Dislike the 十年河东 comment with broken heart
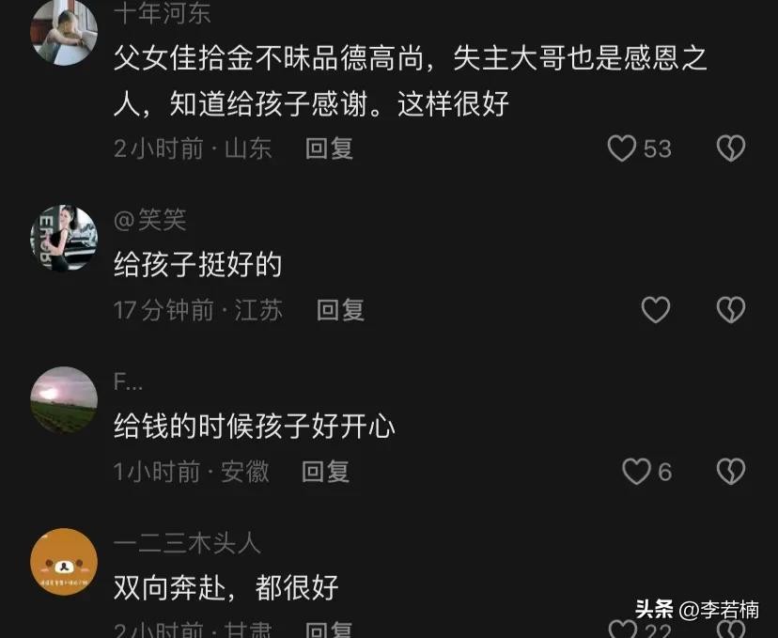Image resolution: width=778 pixels, height=638 pixels. coord(731,148)
